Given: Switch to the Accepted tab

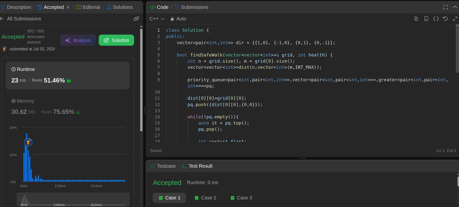Looking at the screenshot, I should pos(51,7).
